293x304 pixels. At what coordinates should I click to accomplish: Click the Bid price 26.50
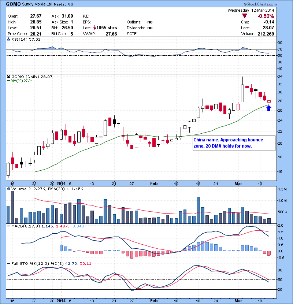[x=67, y=28]
